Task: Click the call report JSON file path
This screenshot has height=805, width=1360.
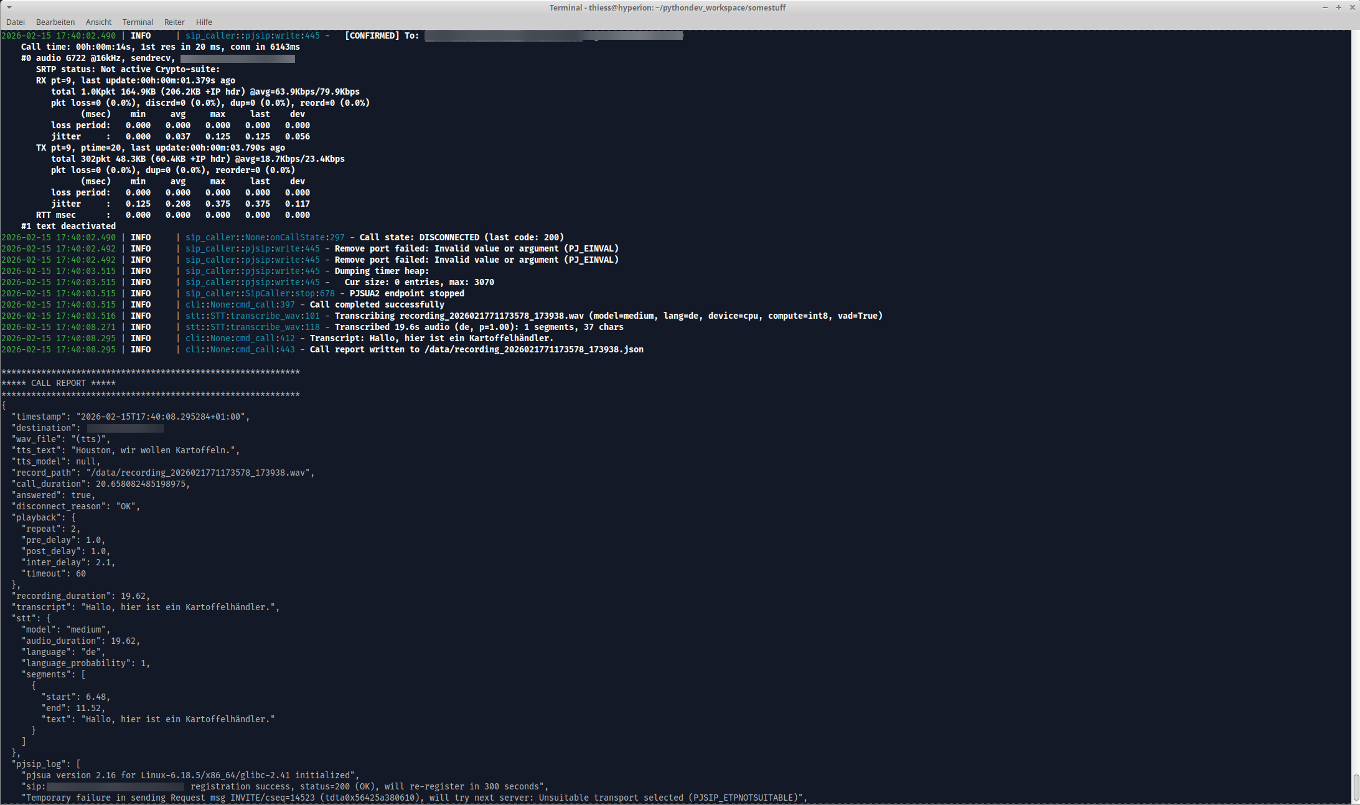Action: point(533,349)
